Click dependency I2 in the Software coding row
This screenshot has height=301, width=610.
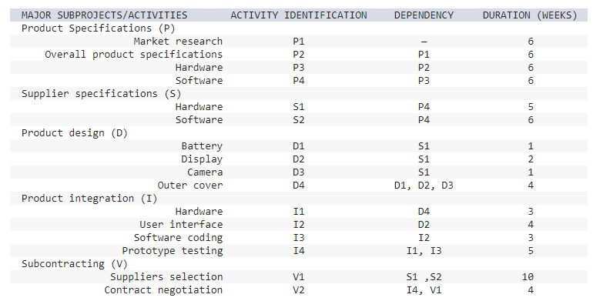point(424,238)
